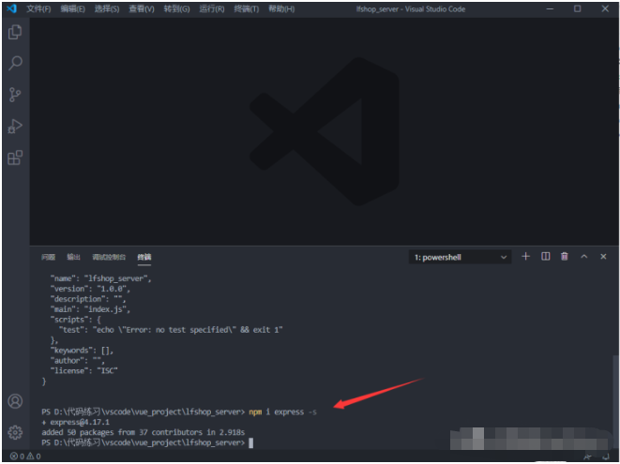
Task: Open the Source Control view
Action: click(15, 95)
